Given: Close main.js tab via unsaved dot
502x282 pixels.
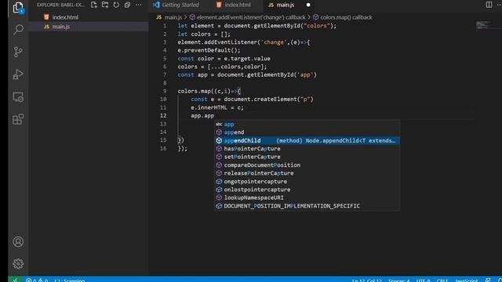Looking at the screenshot, I should [x=308, y=5].
